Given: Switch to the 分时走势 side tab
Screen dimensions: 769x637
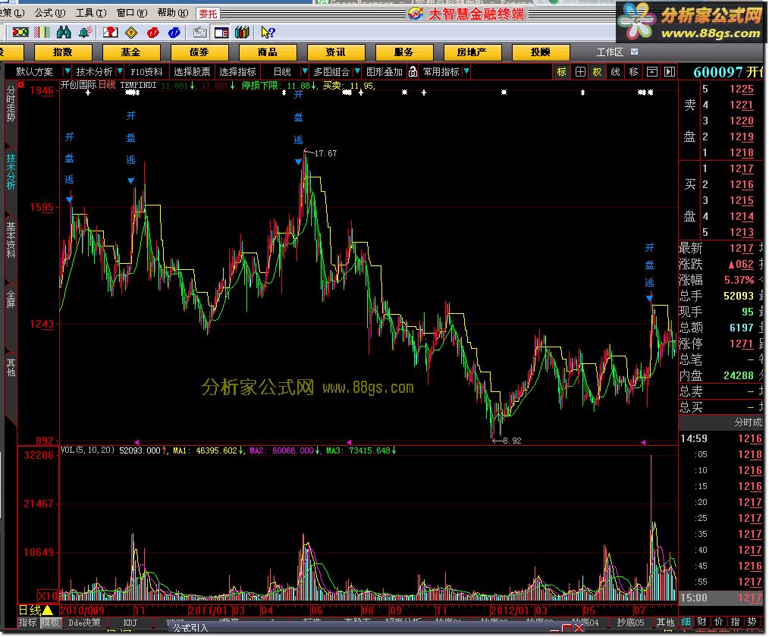Looking at the screenshot, I should tap(11, 104).
